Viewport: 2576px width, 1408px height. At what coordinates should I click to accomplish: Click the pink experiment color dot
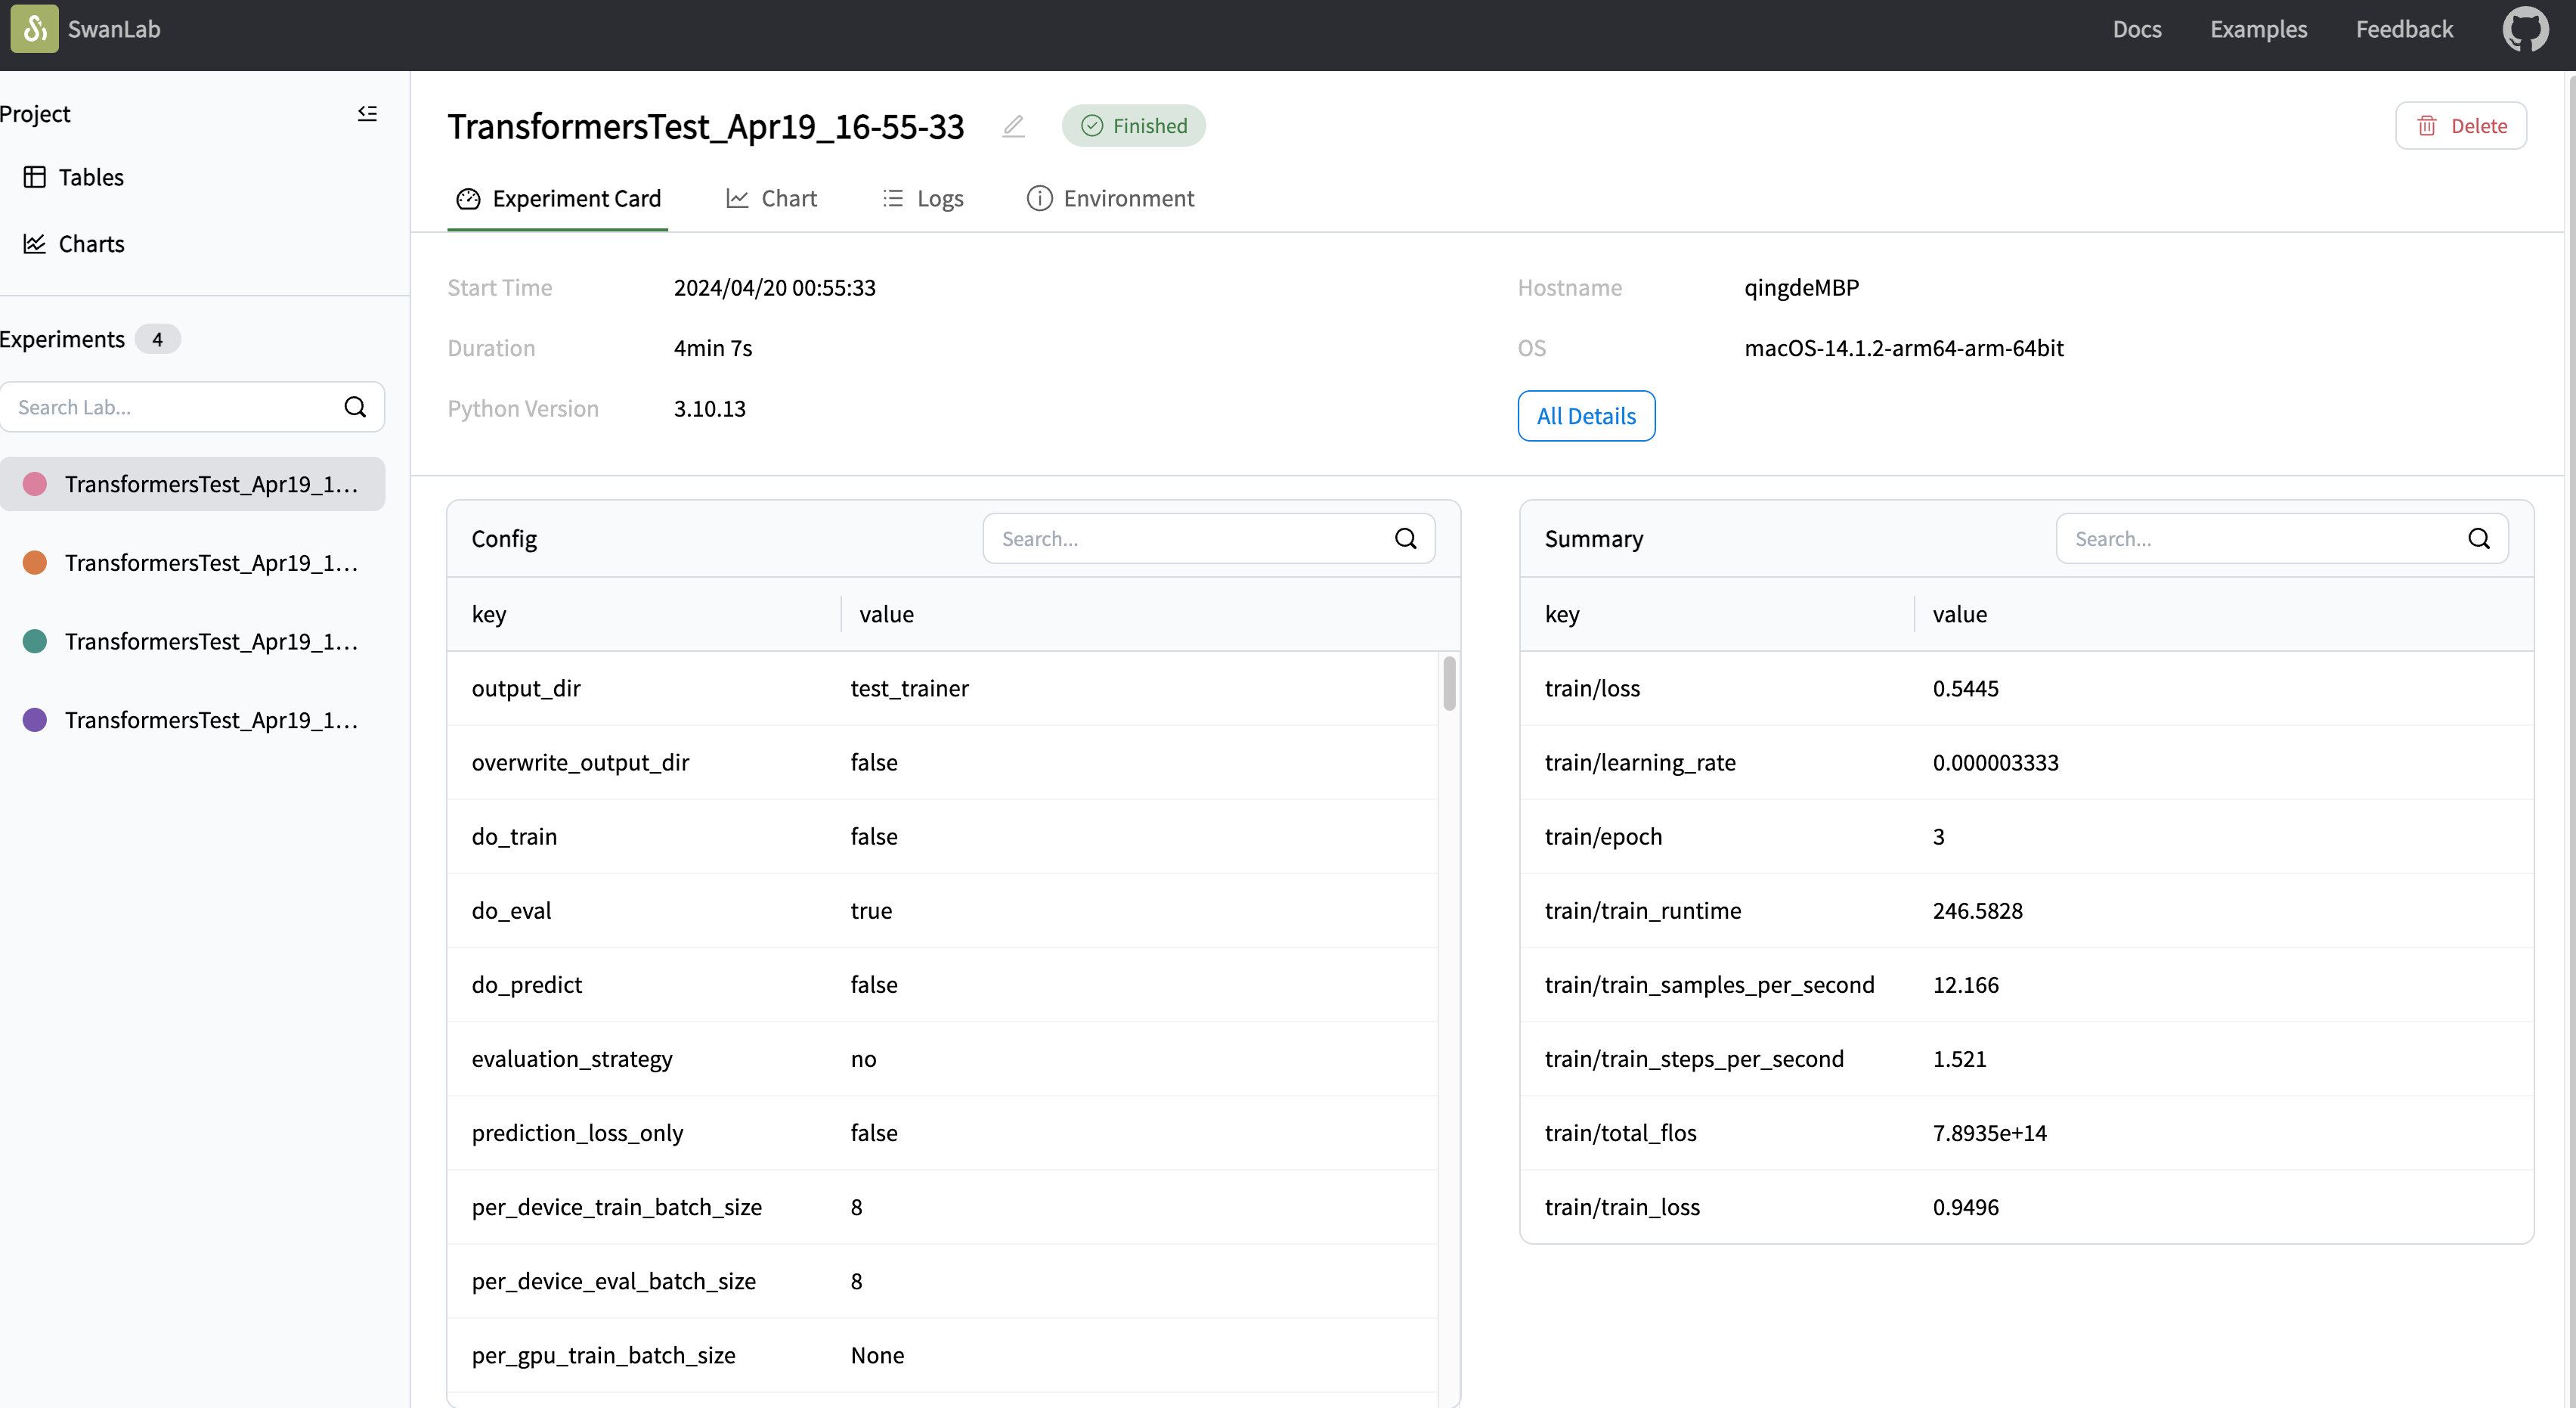(x=35, y=485)
